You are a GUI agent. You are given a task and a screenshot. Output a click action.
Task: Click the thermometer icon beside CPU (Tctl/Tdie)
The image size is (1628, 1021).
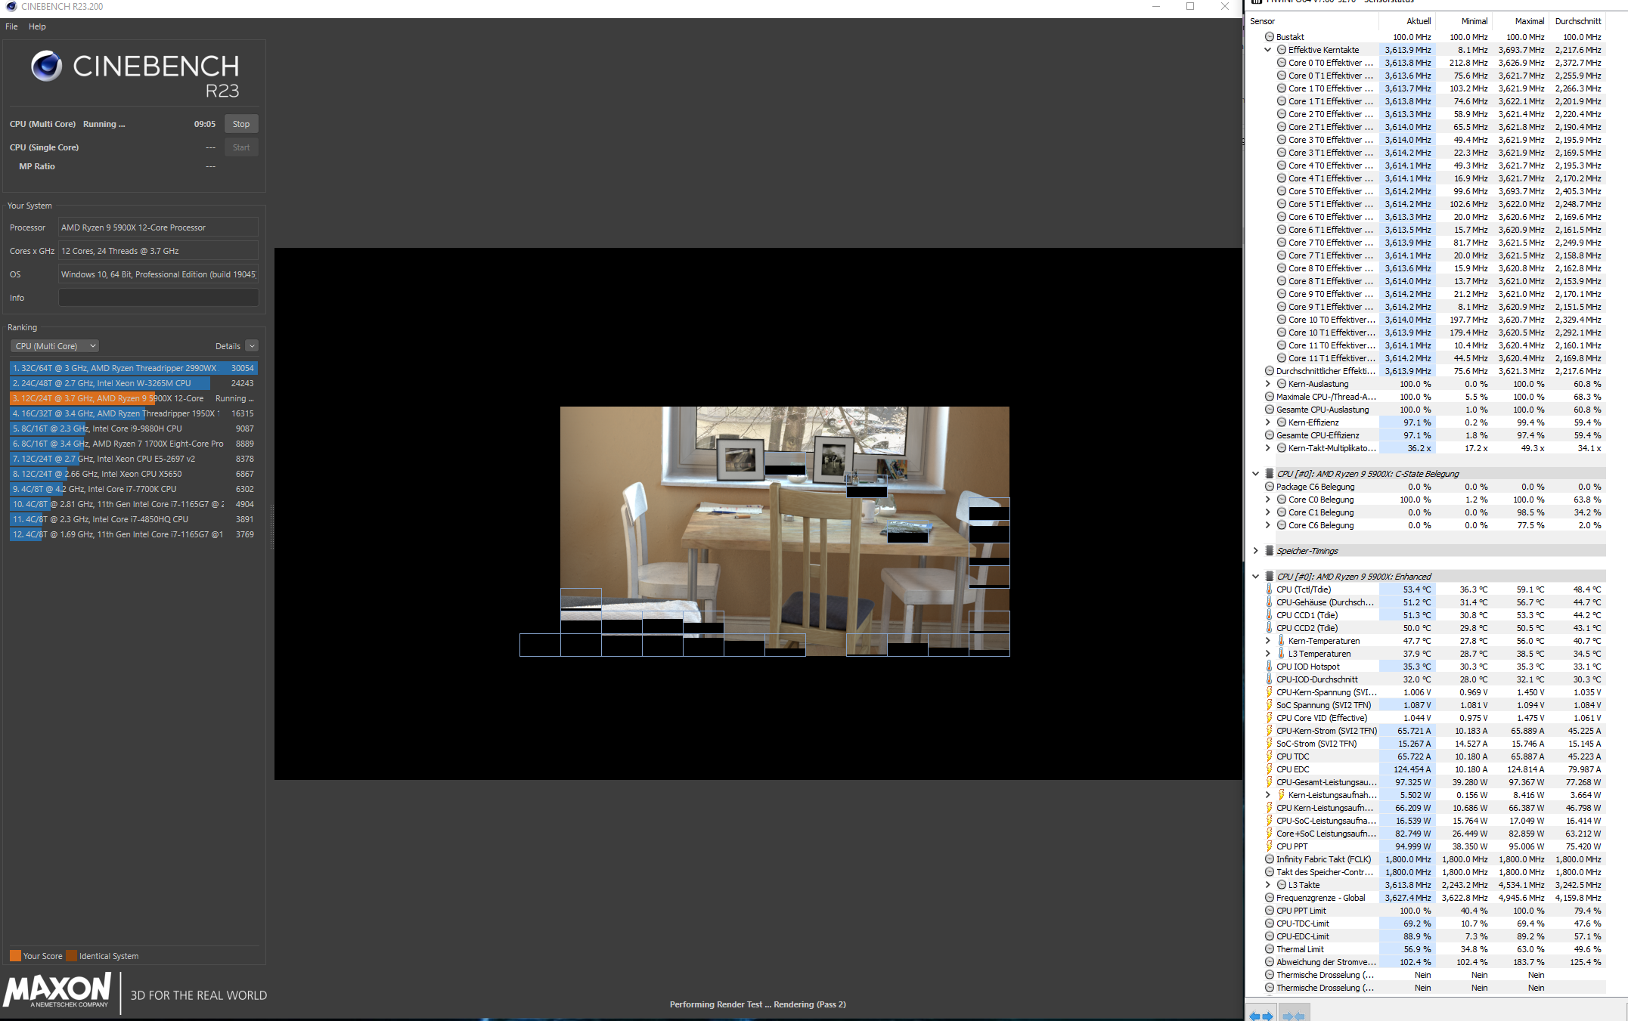click(x=1269, y=589)
